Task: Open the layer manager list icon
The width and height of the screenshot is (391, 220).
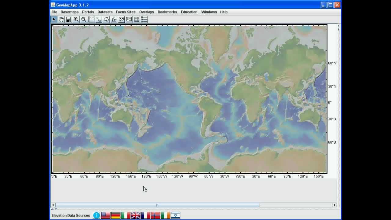Action: (144, 20)
